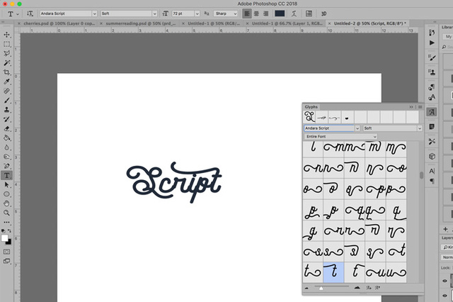This screenshot has height=302, width=453.
Task: Open the Warp Text dialog
Action: tap(294, 13)
